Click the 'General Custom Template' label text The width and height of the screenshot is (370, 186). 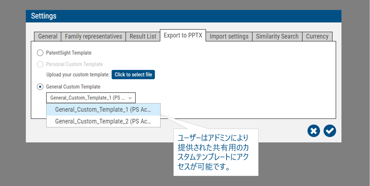click(x=73, y=87)
